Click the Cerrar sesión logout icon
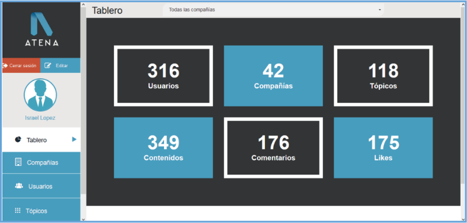Image resolution: width=467 pixels, height=223 pixels. (5, 65)
